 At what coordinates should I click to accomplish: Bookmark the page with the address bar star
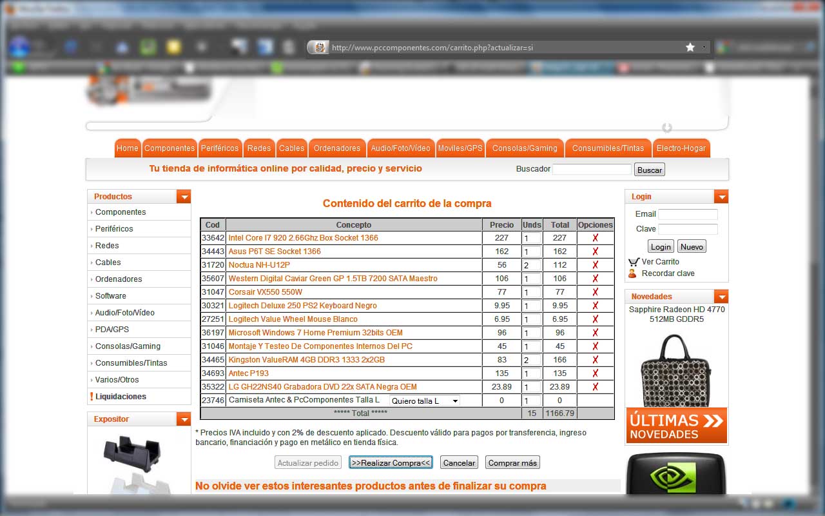690,47
